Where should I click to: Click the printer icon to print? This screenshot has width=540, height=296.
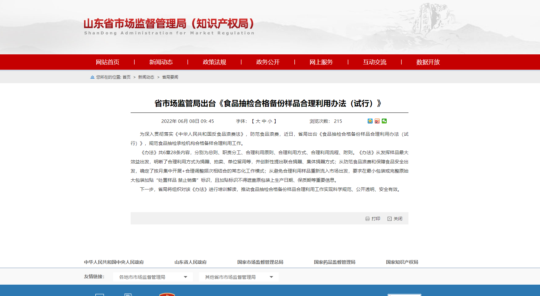coord(367,219)
